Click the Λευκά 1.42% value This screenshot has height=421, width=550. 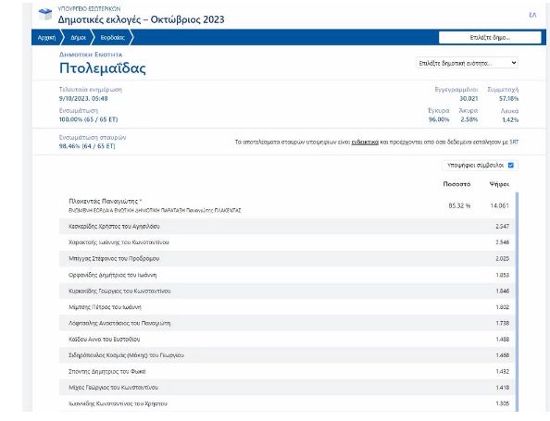coord(510,119)
